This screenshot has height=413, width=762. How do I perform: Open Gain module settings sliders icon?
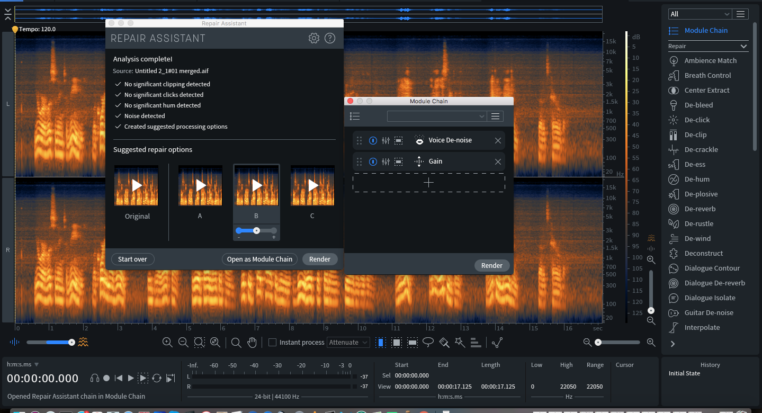(386, 161)
